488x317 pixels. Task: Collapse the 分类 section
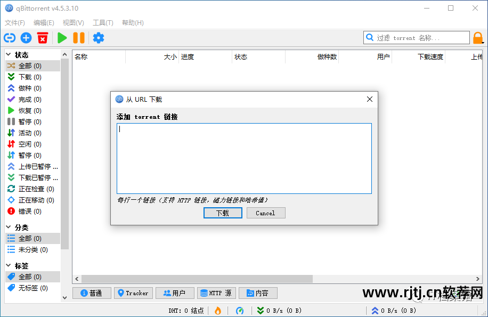tap(9, 227)
